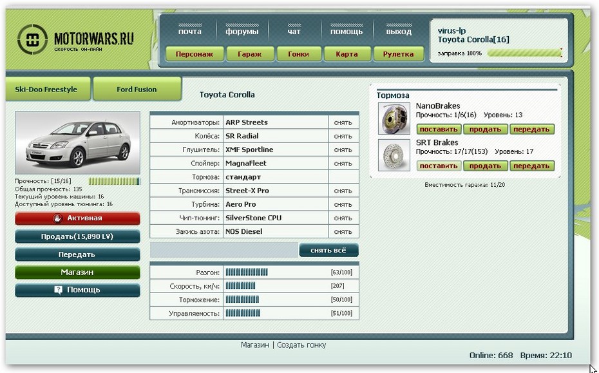Click the Создать гонку footer link
The image size is (599, 373).
[301, 345]
